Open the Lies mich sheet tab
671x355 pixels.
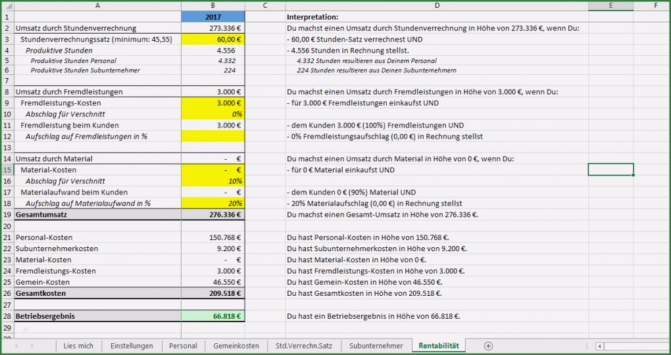pyautogui.click(x=78, y=346)
